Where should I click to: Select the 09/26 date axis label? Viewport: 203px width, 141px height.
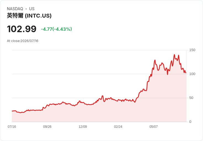[47, 126]
